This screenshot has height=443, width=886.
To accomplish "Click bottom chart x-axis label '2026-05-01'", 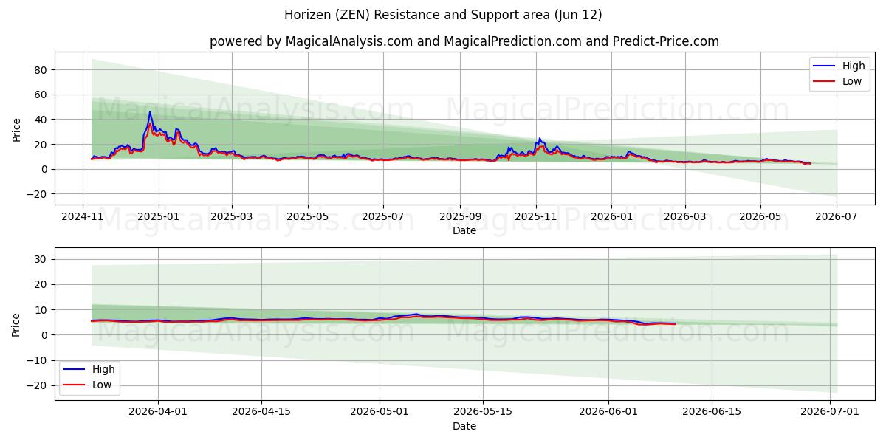I will pyautogui.click(x=380, y=413).
